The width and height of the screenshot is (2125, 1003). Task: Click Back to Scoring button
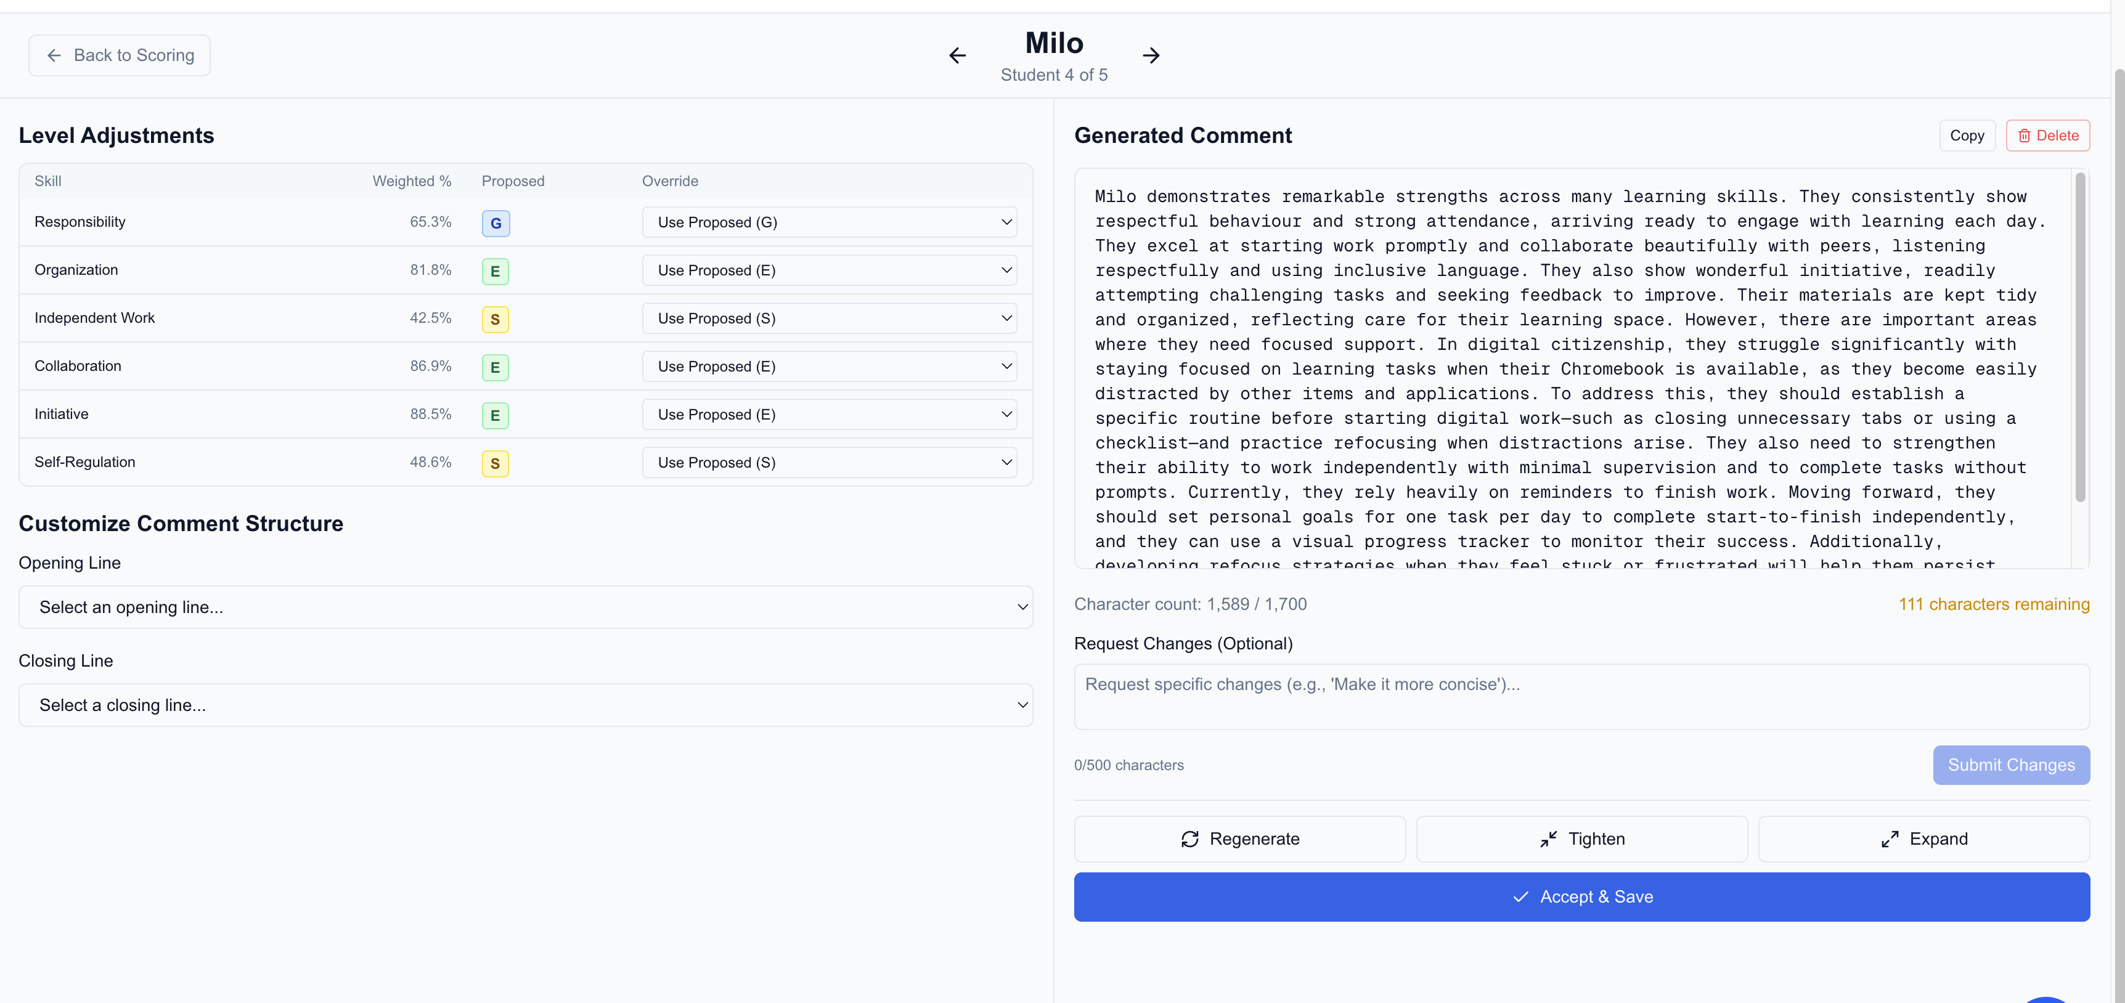(120, 55)
